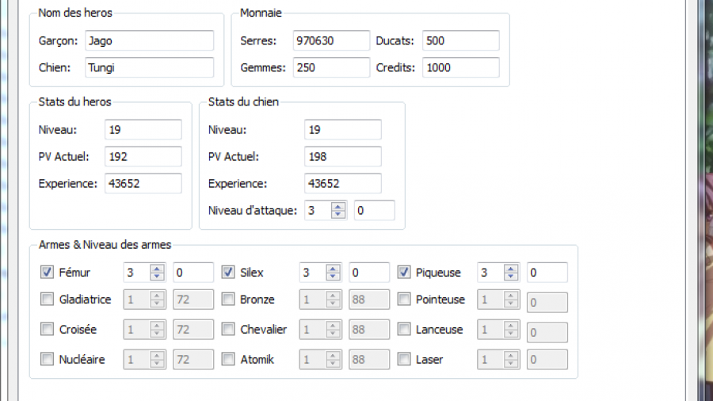713x401 pixels.
Task: Click the Ducats amount field
Action: [x=460, y=40]
